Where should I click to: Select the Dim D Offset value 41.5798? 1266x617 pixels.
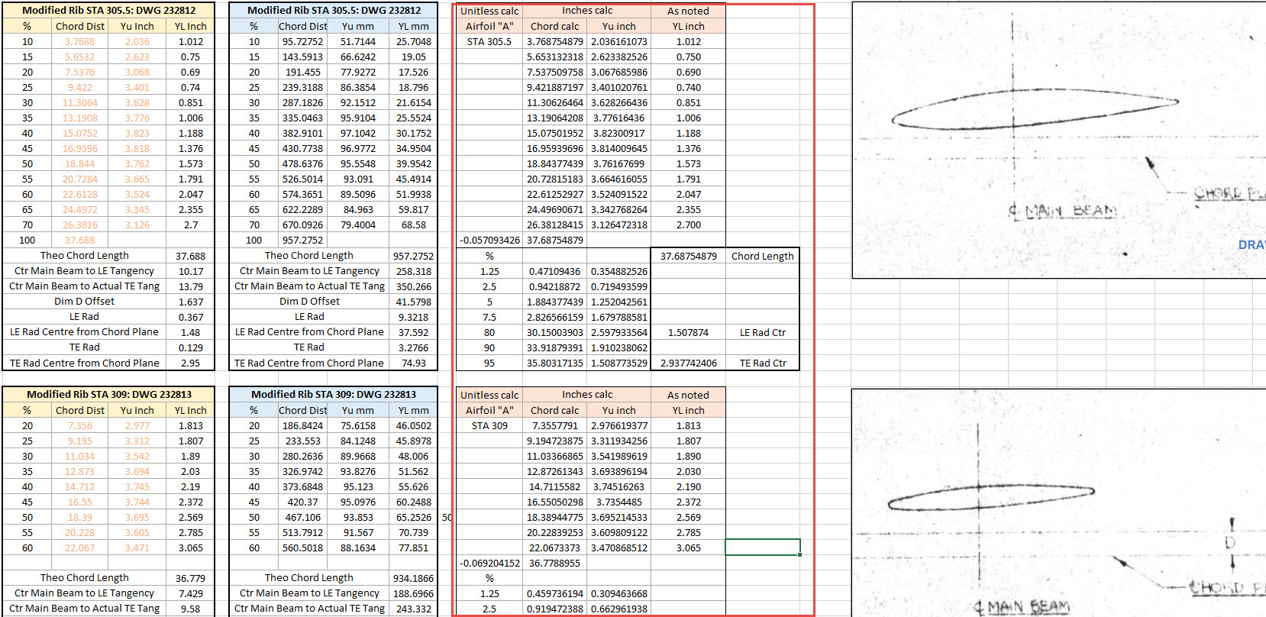pos(413,302)
